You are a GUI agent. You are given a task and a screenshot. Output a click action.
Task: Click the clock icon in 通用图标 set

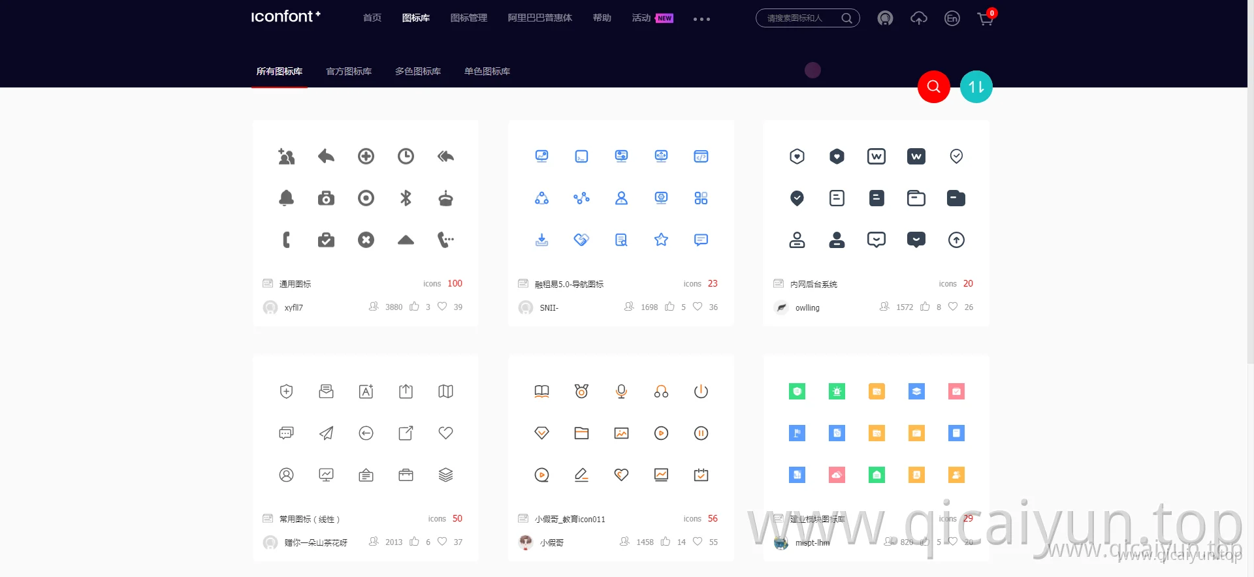(x=406, y=156)
